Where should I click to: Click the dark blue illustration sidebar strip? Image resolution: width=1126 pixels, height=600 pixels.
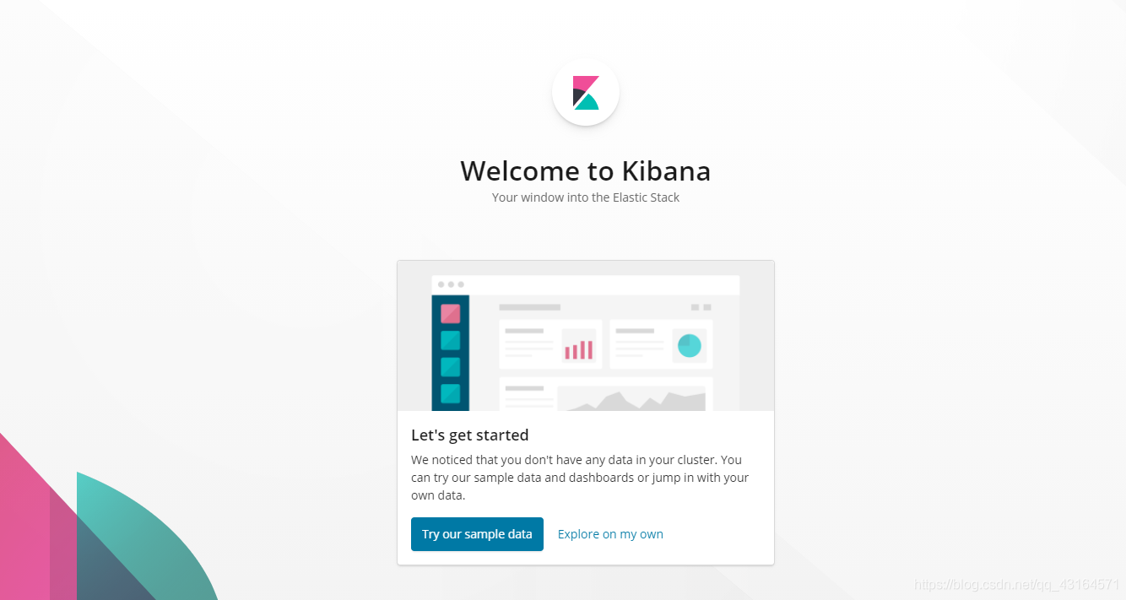[451, 353]
